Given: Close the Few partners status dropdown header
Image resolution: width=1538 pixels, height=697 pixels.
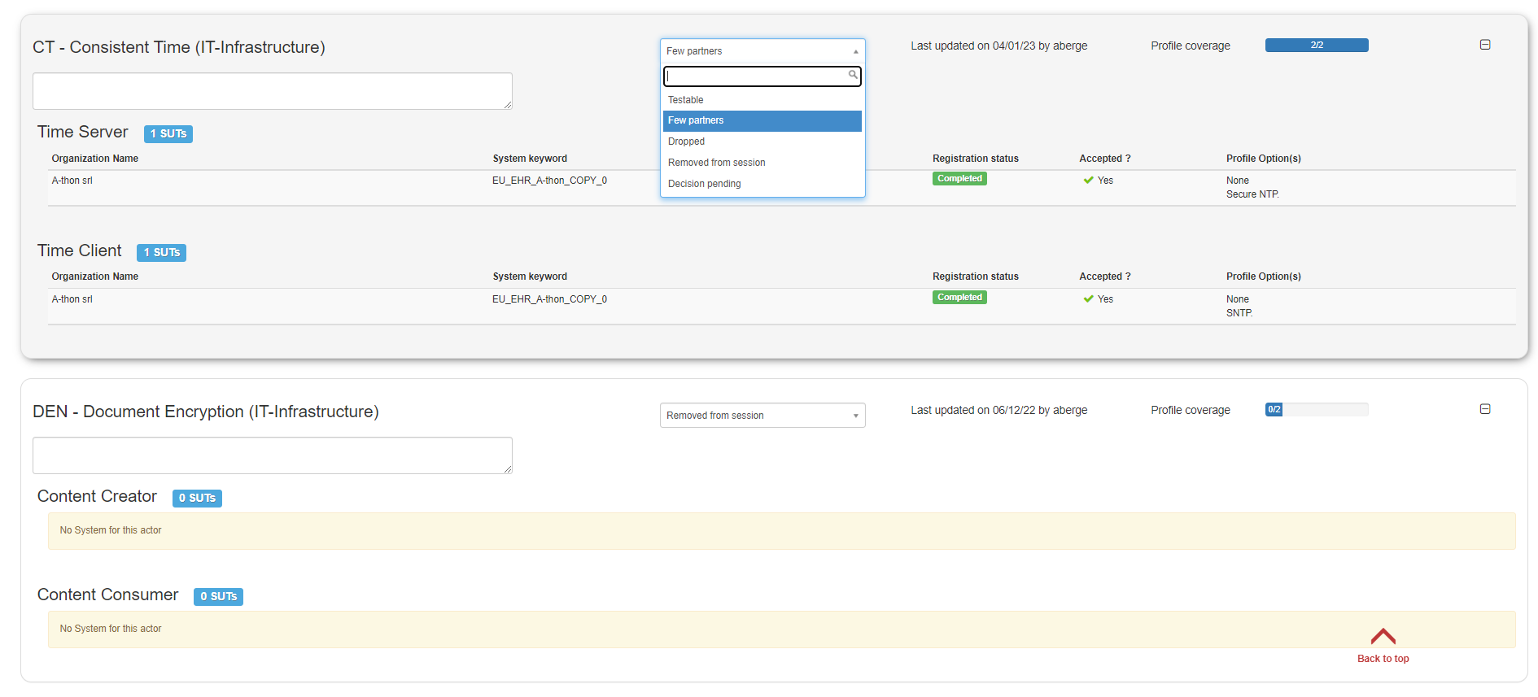Looking at the screenshot, I should (762, 50).
